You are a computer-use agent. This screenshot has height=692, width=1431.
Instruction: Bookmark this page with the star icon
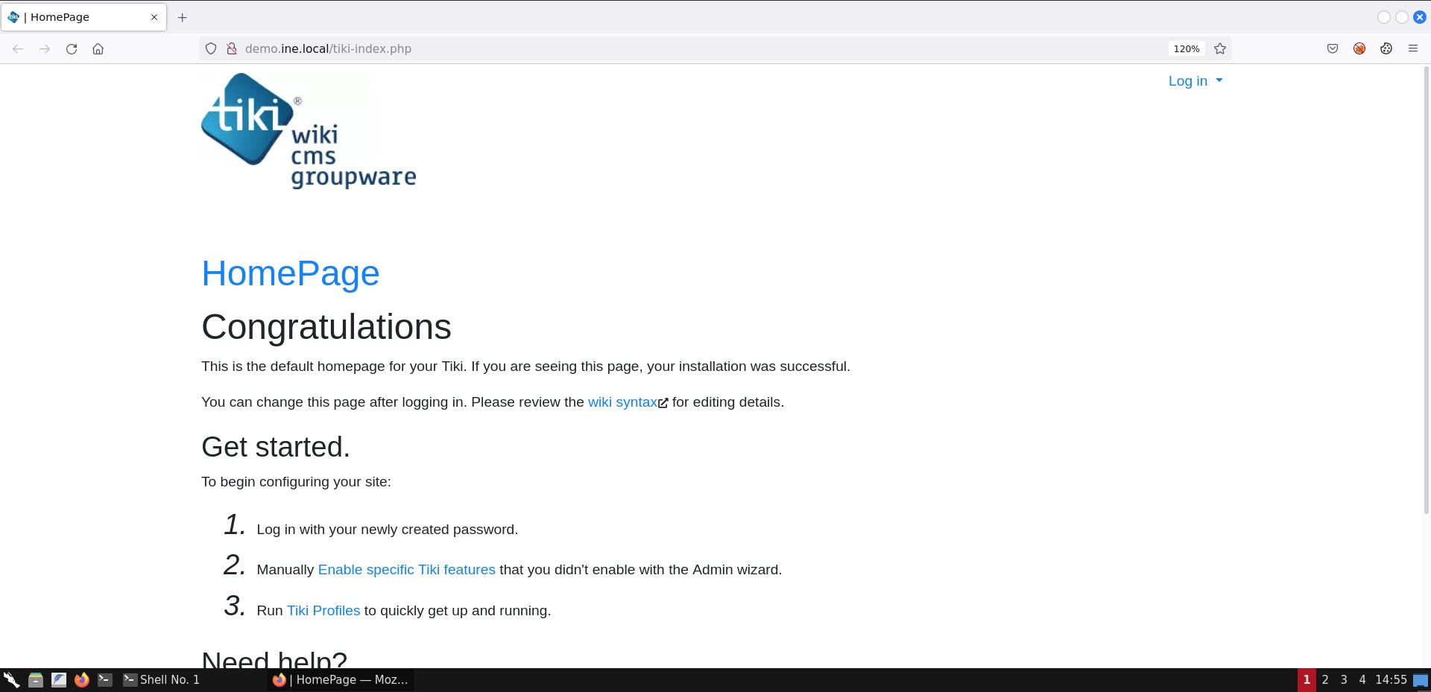[x=1220, y=49]
